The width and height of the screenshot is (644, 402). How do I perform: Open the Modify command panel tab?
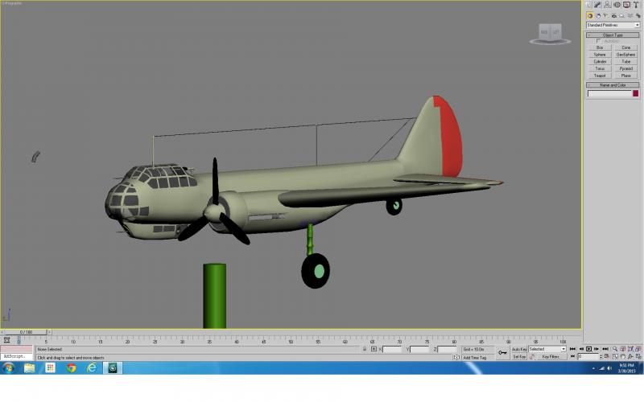[597, 5]
